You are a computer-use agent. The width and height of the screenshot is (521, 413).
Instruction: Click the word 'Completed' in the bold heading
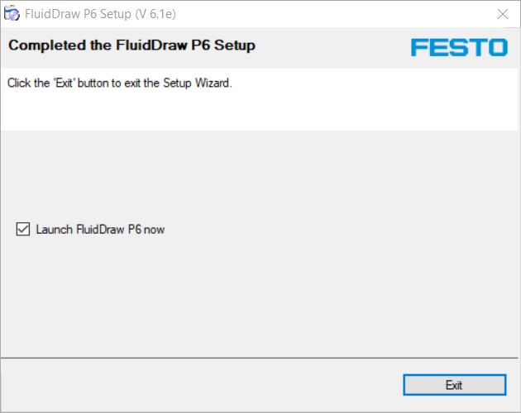[47, 45]
